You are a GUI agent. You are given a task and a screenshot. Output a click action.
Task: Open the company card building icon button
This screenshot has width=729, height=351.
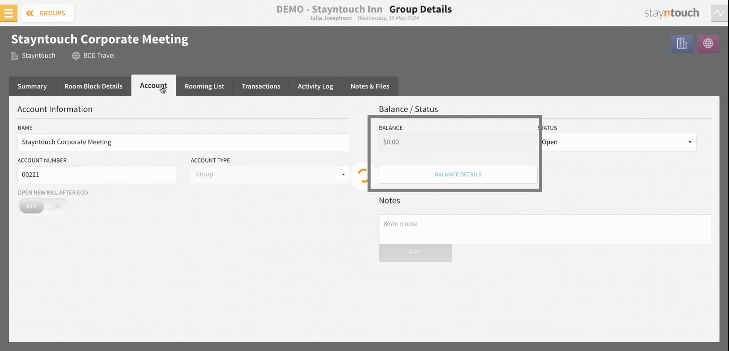click(682, 44)
